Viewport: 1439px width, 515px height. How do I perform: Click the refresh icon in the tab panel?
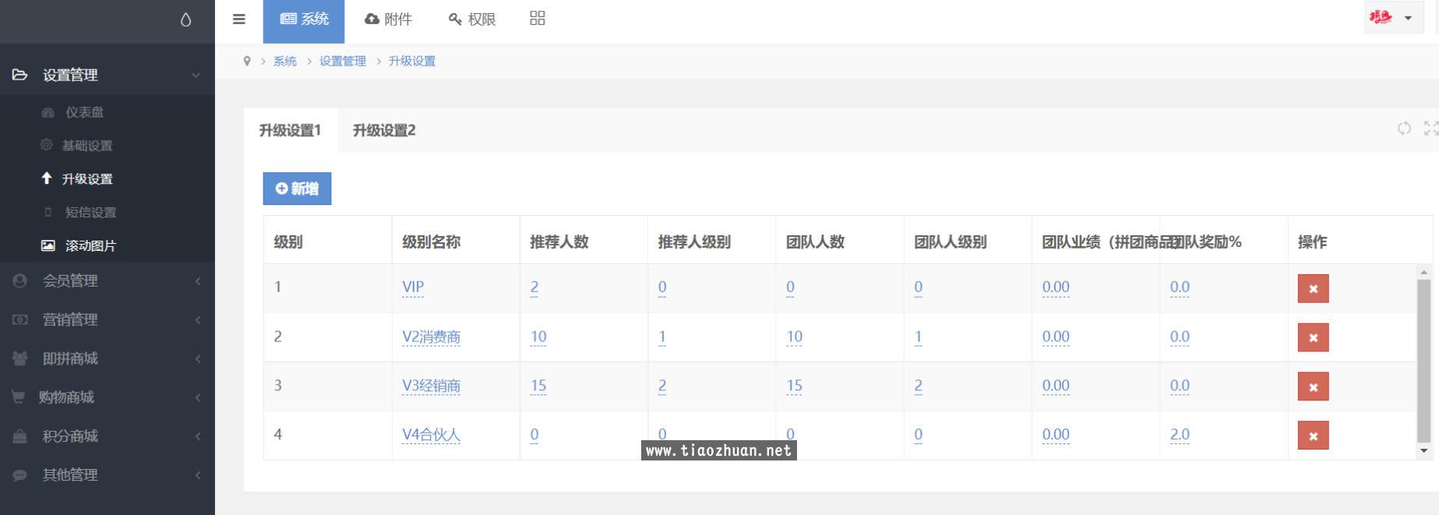pyautogui.click(x=1404, y=129)
